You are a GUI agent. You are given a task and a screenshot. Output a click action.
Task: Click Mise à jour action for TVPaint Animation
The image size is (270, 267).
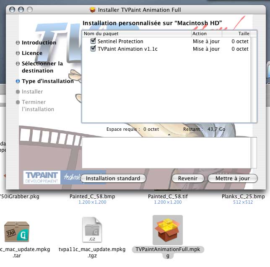click(206, 49)
